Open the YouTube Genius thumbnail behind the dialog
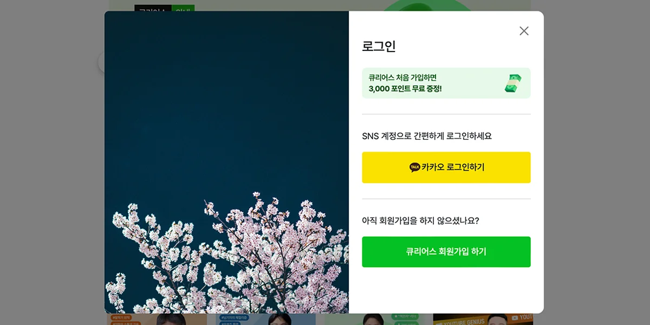Viewport: 650px width, 325px height. (483, 320)
